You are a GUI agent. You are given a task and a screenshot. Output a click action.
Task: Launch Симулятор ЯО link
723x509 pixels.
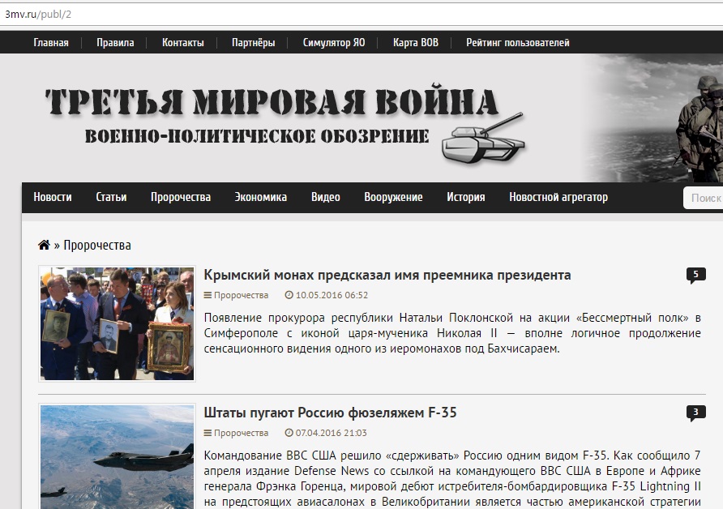(334, 43)
